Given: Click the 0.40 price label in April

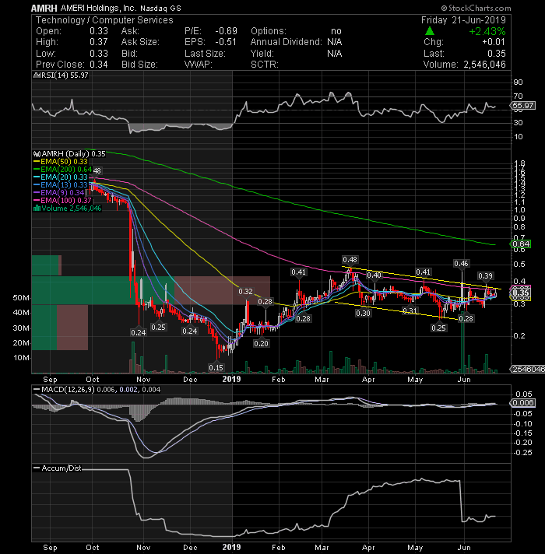Looking at the screenshot, I should [374, 275].
